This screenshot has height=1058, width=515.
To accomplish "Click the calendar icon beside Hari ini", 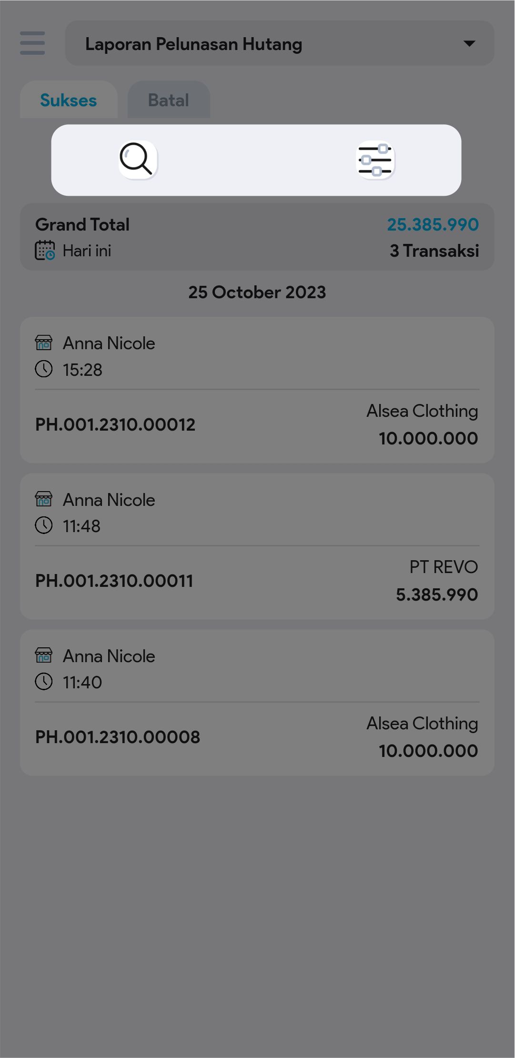I will 45,251.
